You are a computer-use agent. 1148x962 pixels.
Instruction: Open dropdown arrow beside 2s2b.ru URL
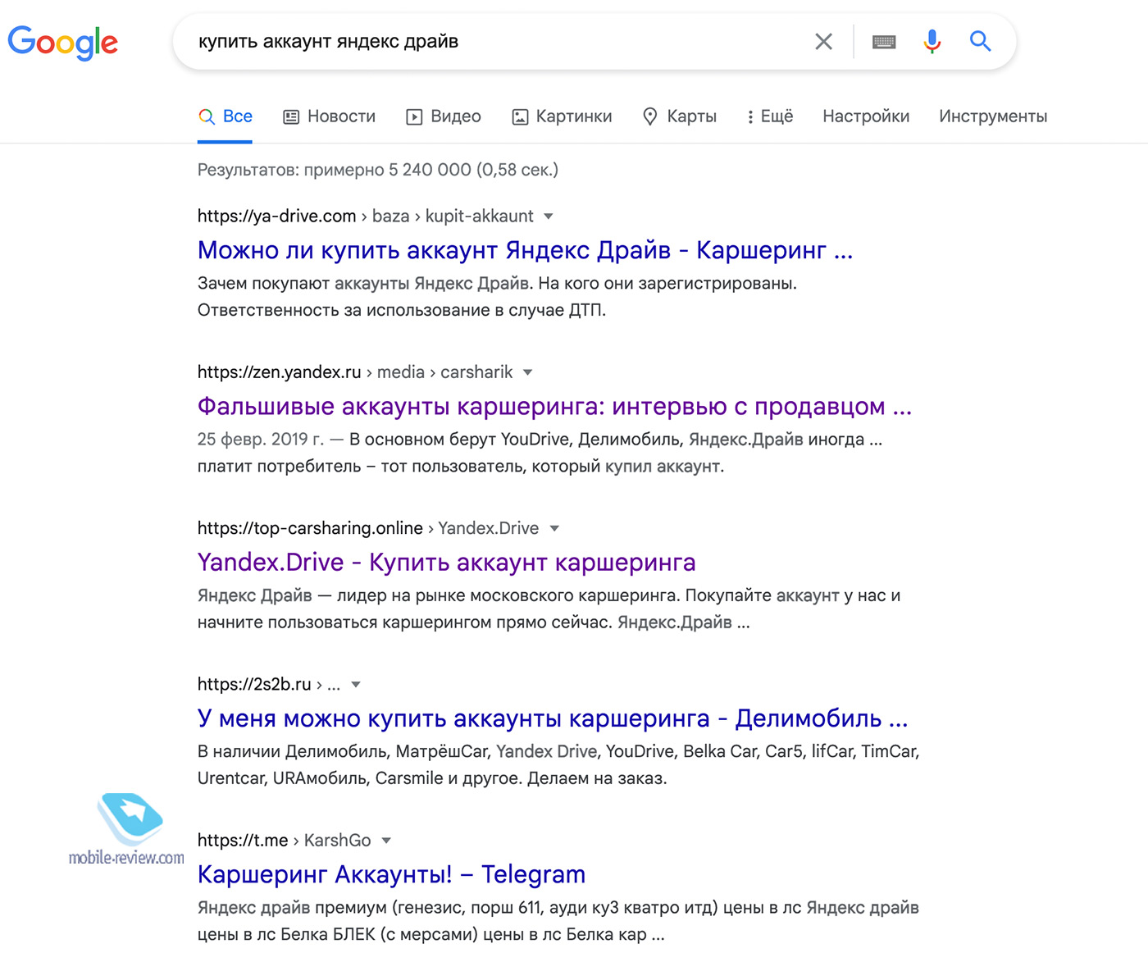coord(356,685)
